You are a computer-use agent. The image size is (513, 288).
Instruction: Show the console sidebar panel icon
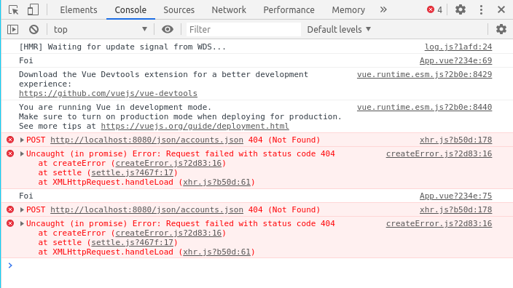(x=13, y=29)
